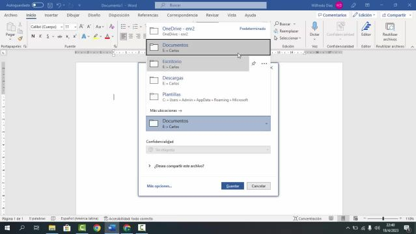
Task: Open the Calibri (Cuerpo) font name dropdown
Action: coord(61,27)
